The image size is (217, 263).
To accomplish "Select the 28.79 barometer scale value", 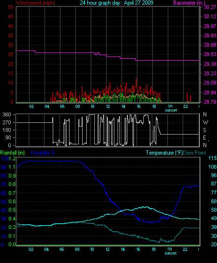I will pyautogui.click(x=210, y=102).
